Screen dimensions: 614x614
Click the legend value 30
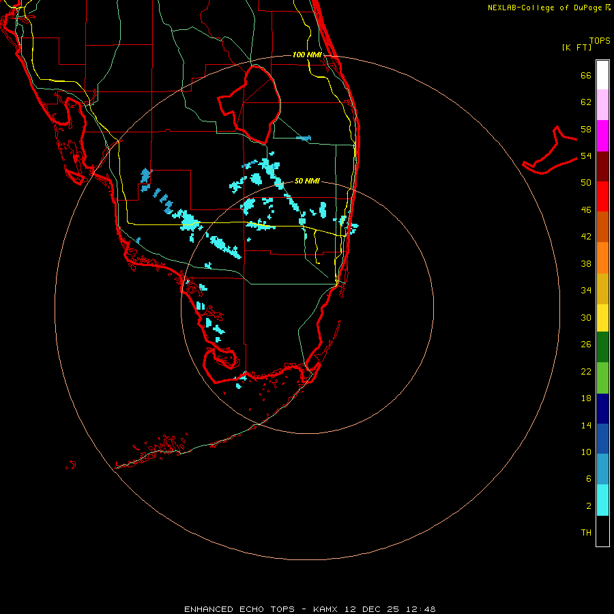click(586, 317)
